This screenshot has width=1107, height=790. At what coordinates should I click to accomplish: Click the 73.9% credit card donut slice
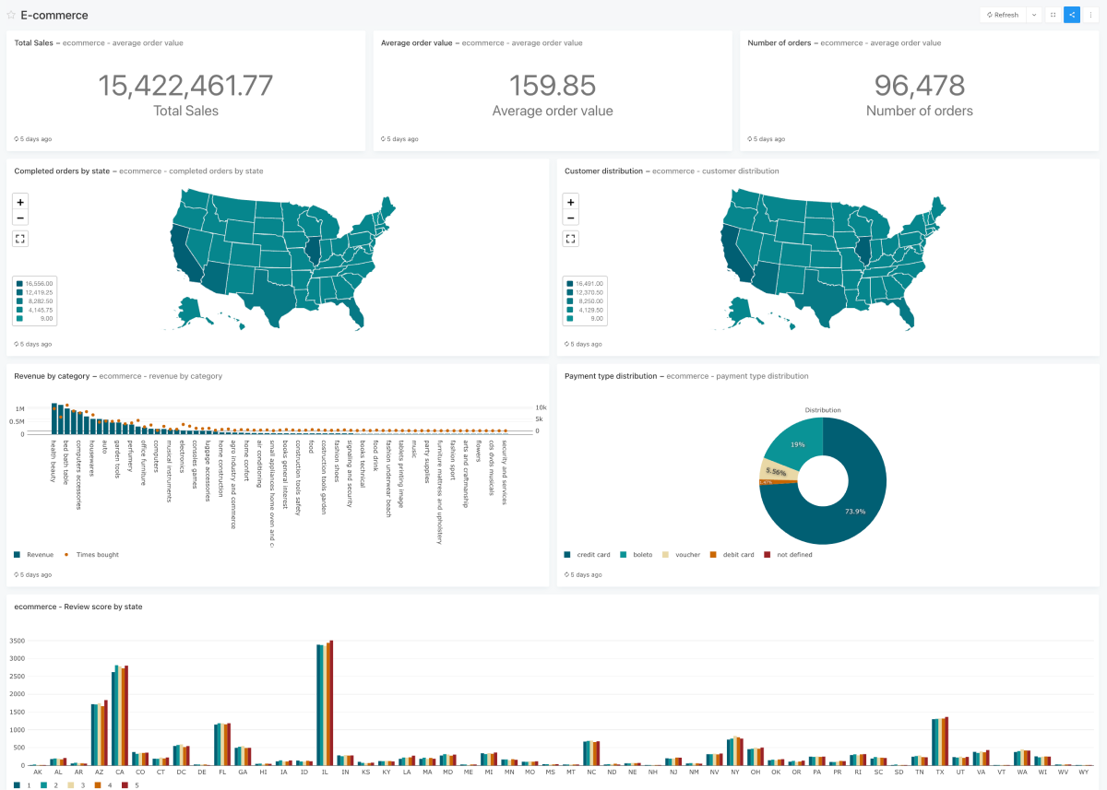coord(855,512)
